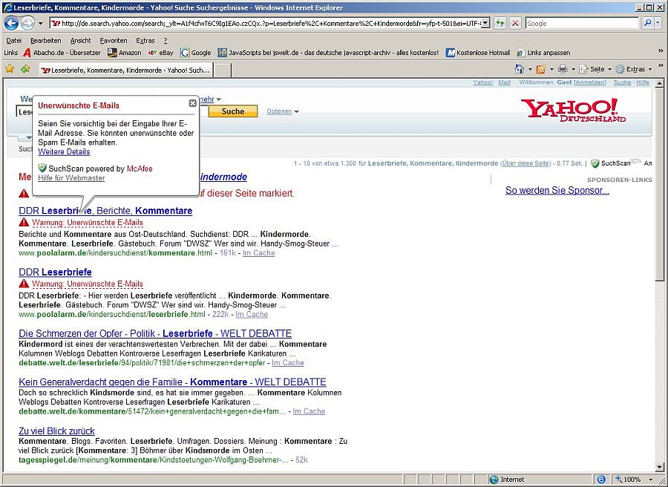
Task: Open Im Cache link for leserbriefe.html result
Action: pos(252,314)
